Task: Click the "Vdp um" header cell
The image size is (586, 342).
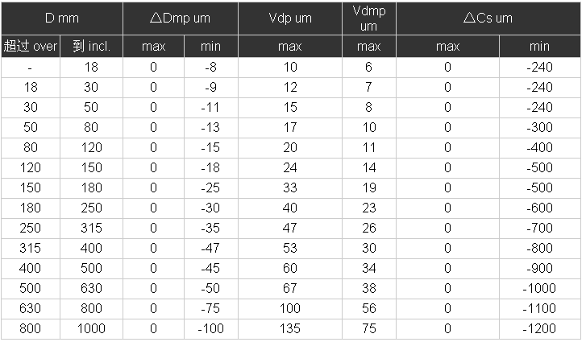Action: point(289,18)
